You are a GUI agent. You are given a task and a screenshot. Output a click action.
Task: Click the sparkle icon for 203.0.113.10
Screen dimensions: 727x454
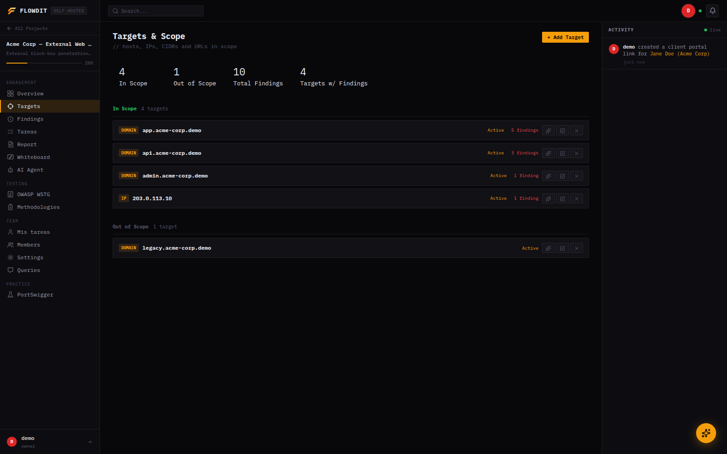(548, 198)
